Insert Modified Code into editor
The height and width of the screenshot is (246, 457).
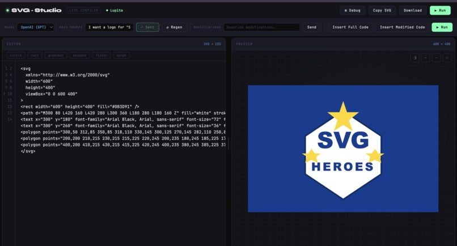(x=402, y=27)
